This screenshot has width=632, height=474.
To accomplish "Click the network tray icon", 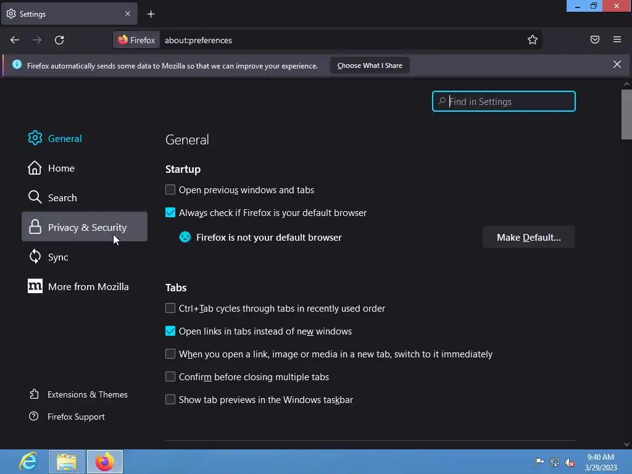I will pos(555,462).
